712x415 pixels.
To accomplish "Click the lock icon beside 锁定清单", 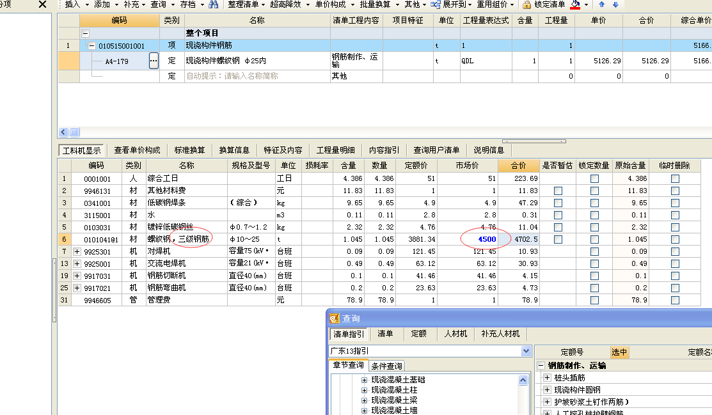I will [526, 4].
